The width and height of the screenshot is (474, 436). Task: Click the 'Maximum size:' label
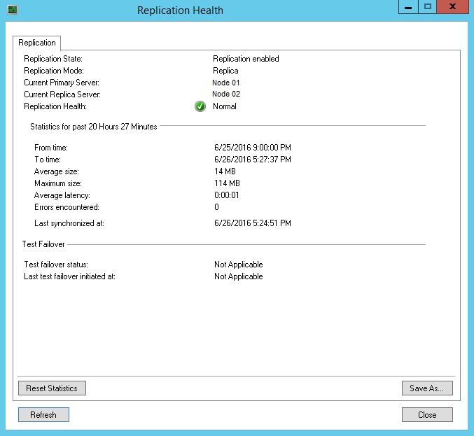57,183
